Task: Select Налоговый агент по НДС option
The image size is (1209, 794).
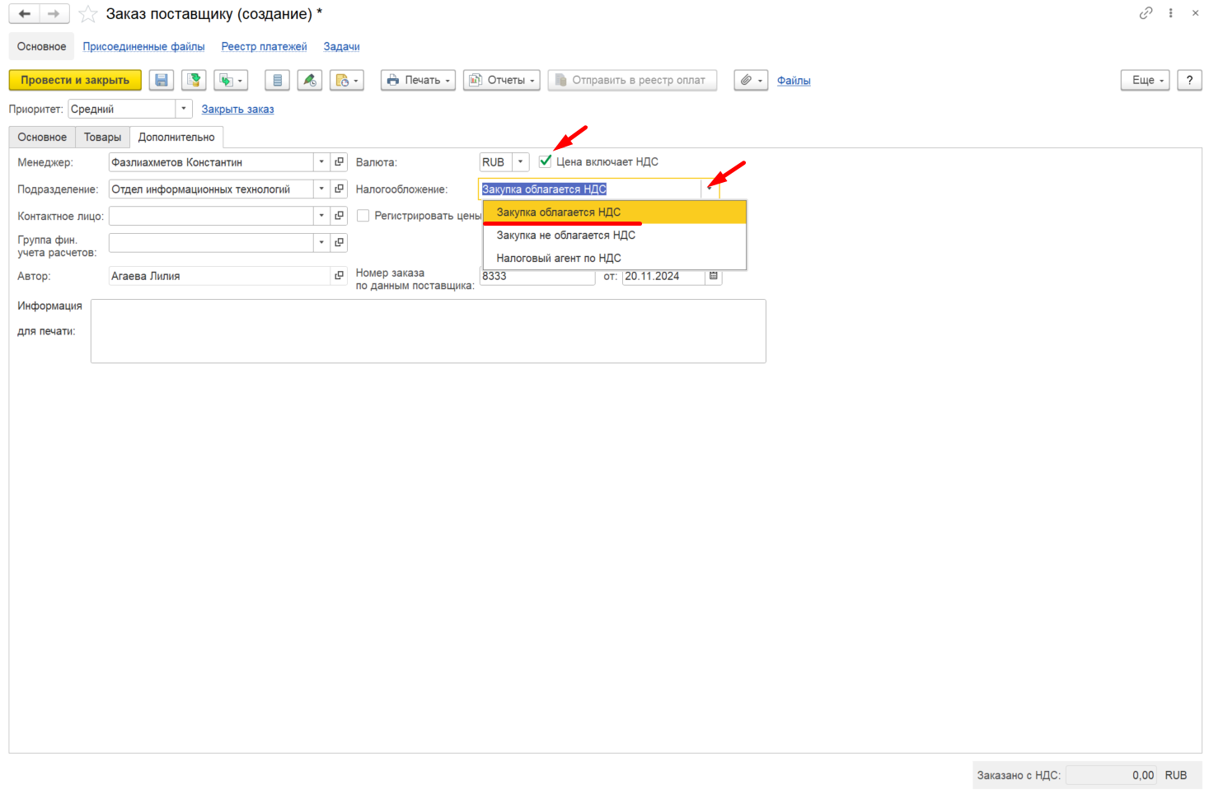Action: [615, 259]
